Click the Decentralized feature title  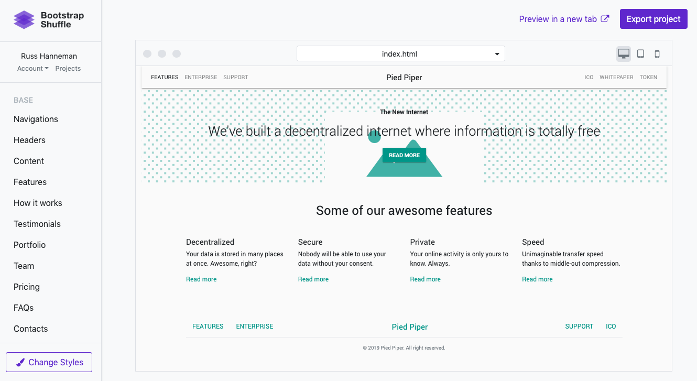click(x=210, y=242)
